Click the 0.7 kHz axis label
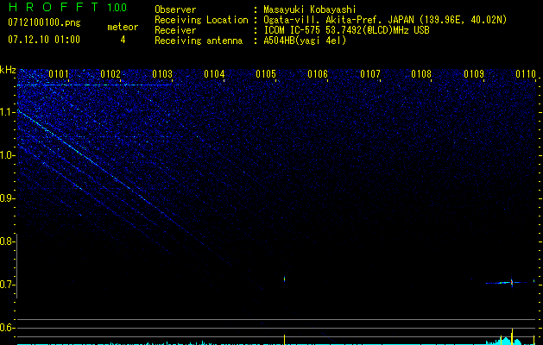This screenshot has height=345, width=543. [x=7, y=285]
